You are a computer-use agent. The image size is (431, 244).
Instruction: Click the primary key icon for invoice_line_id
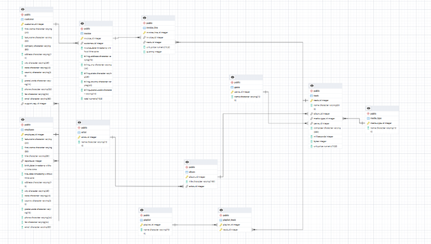pos(144,33)
